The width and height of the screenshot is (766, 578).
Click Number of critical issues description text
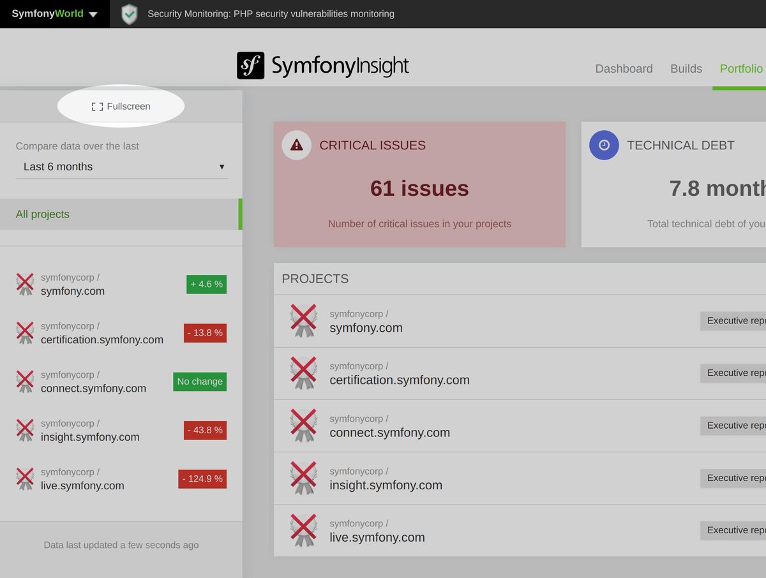pyautogui.click(x=419, y=224)
